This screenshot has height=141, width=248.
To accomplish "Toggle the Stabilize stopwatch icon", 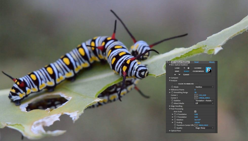I will [172, 100].
